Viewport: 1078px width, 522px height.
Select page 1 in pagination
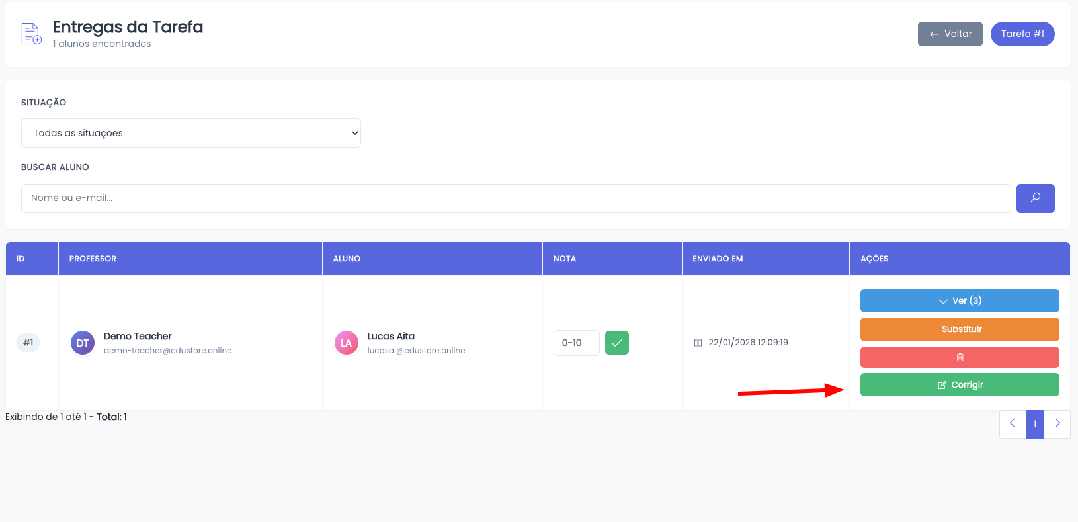pyautogui.click(x=1034, y=424)
